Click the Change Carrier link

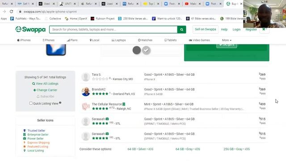(45, 90)
